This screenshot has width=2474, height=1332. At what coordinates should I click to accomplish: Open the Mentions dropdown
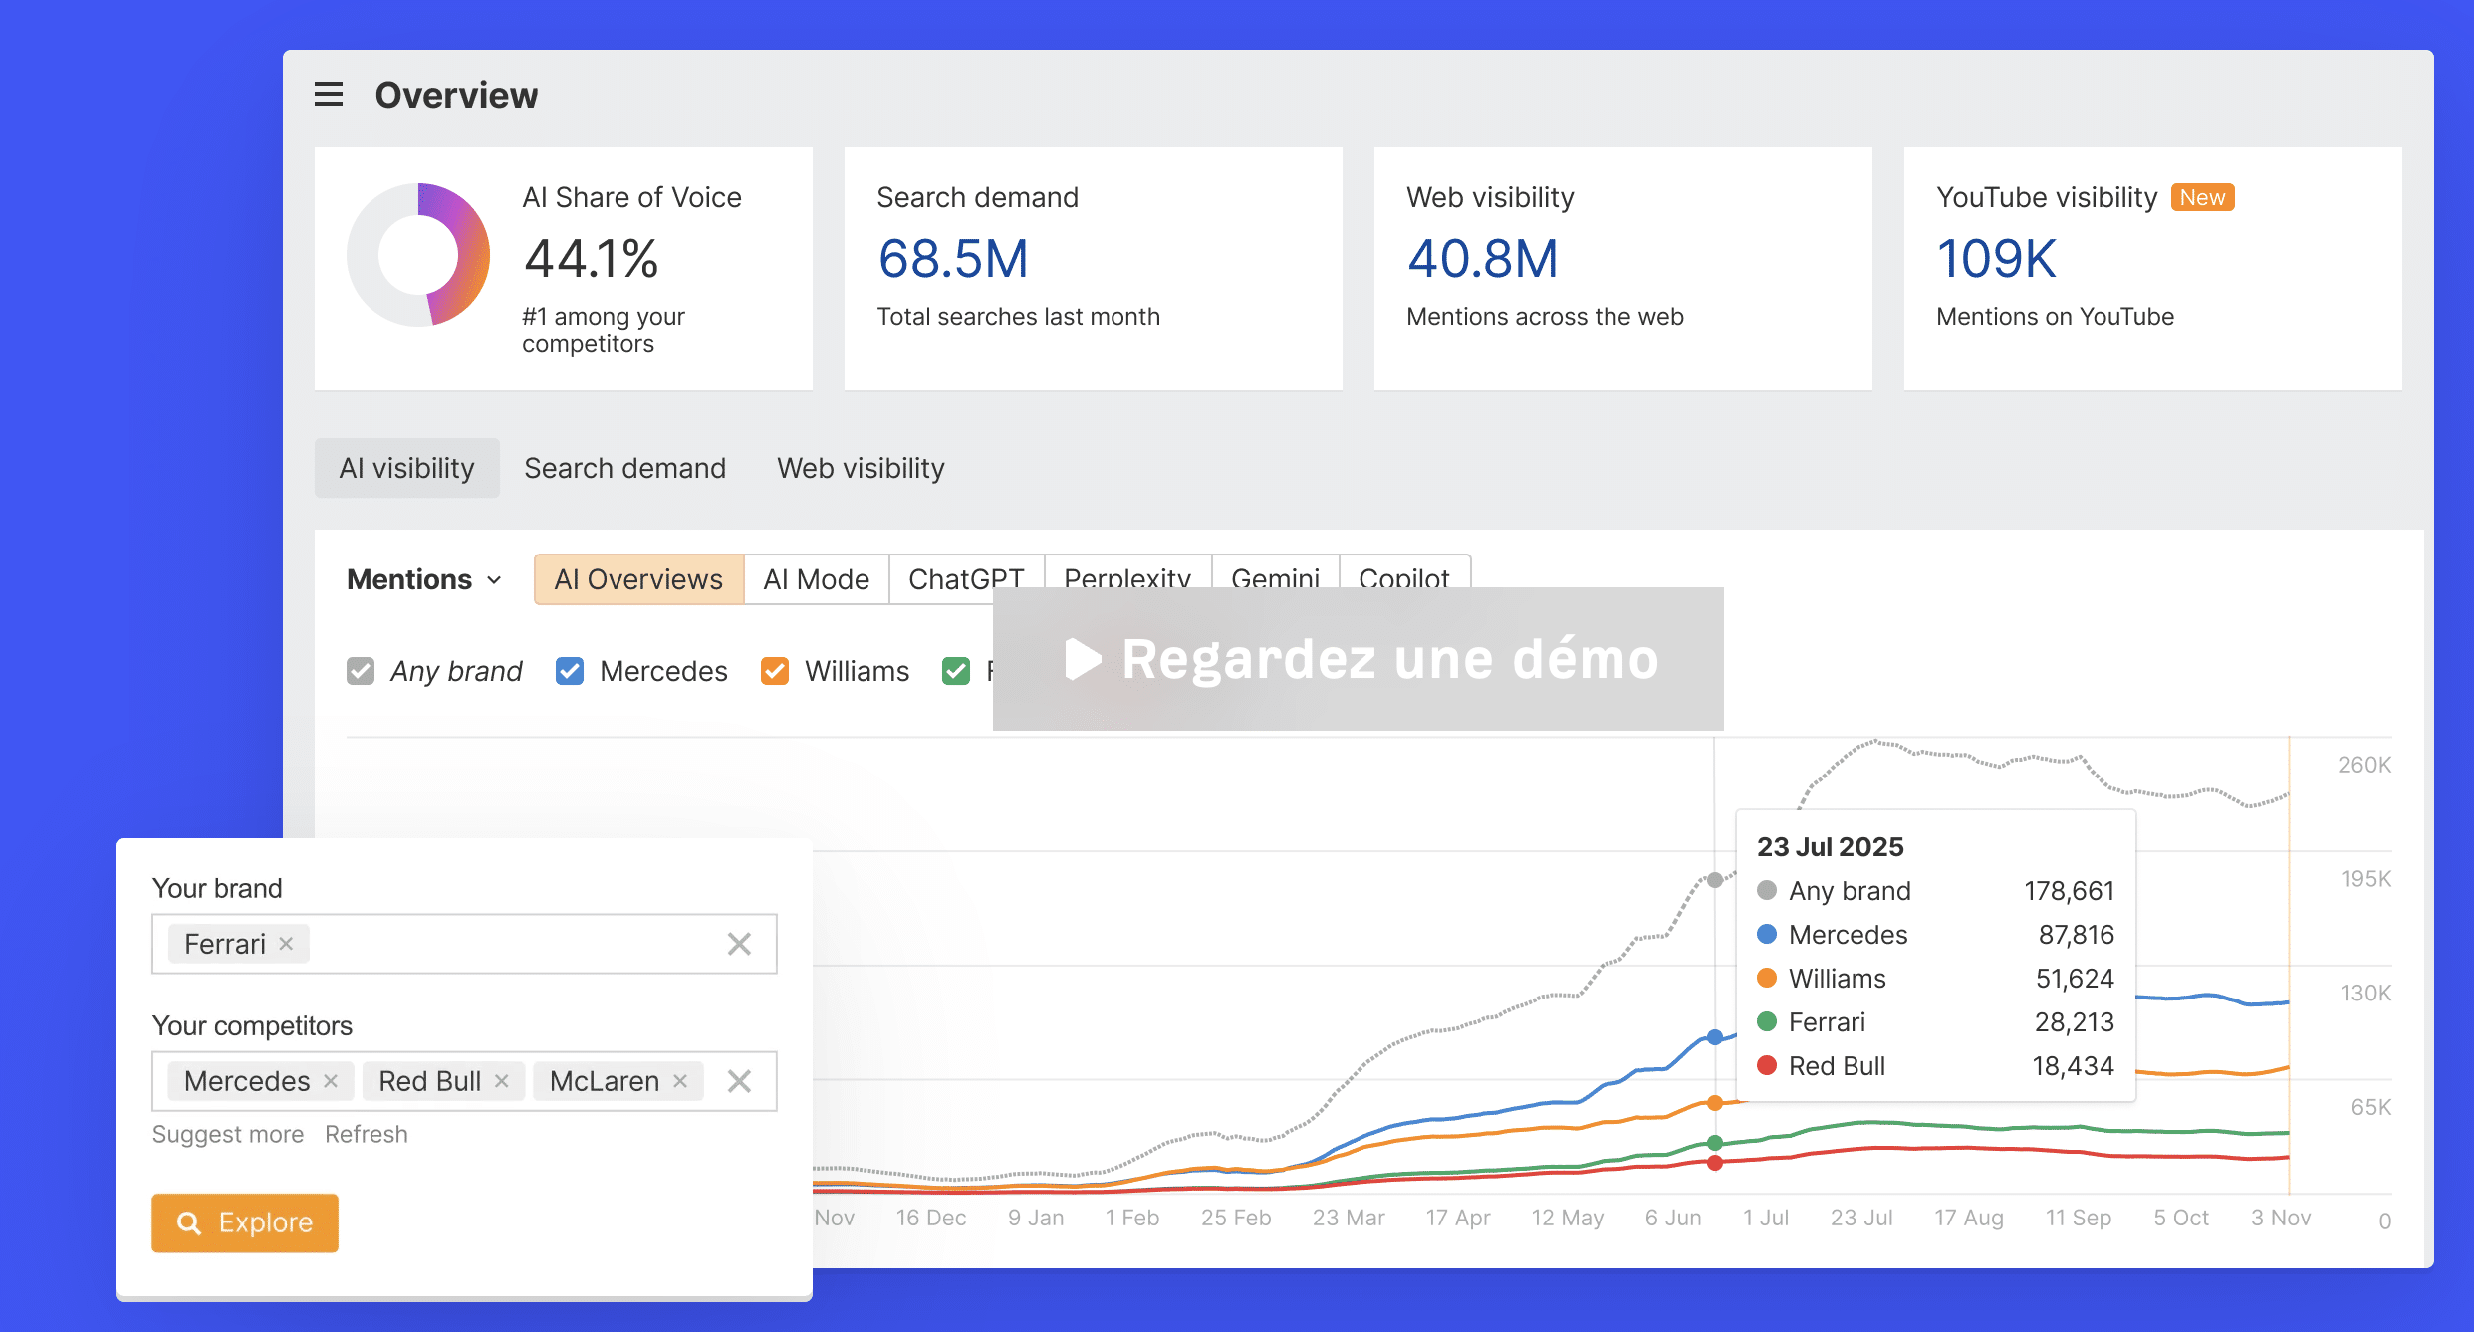point(423,578)
